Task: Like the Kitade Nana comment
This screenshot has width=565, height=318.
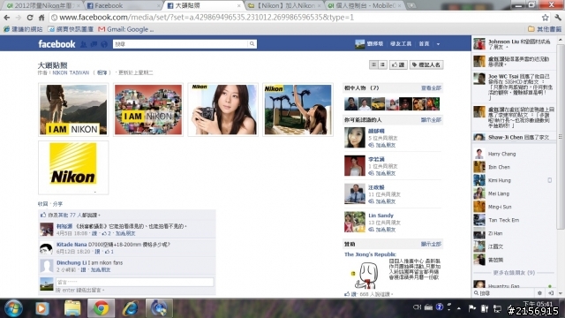Action: click(97, 251)
